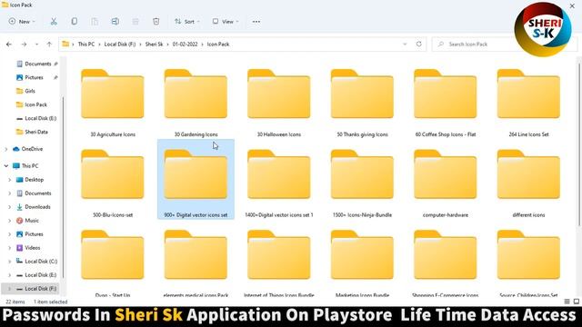Switch to large thumbnails view in status bar
Screen dimensions: 582x327
point(577,302)
